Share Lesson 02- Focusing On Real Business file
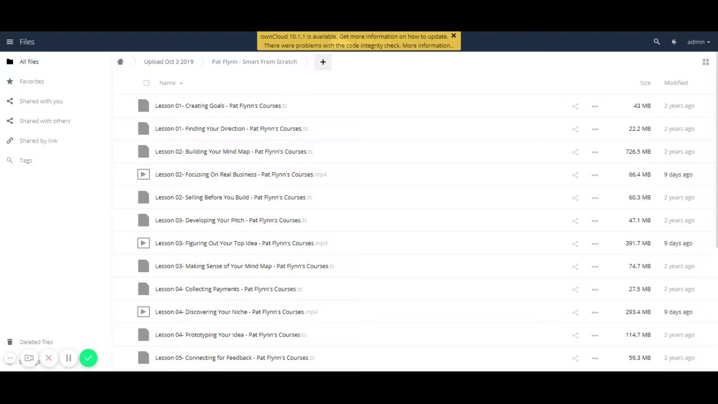Image resolution: width=718 pixels, height=404 pixels. point(575,175)
